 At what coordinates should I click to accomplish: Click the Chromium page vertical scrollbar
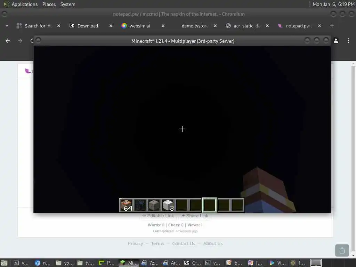point(353,159)
